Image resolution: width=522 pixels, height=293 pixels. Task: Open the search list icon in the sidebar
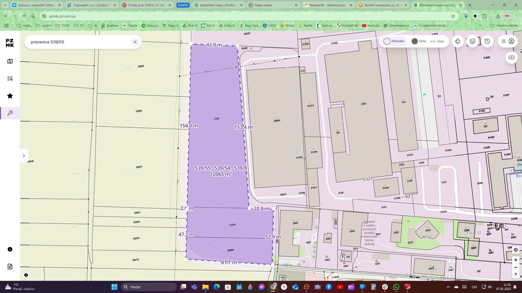[x=10, y=79]
